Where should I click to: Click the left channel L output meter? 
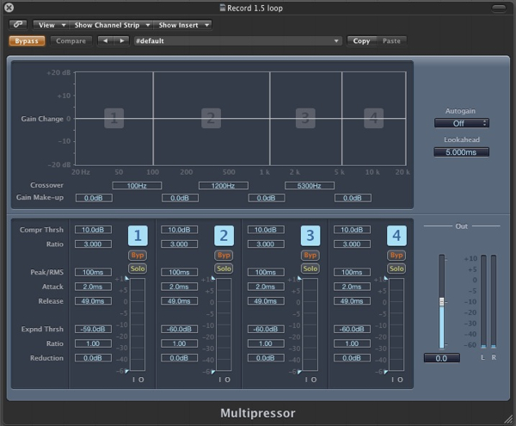pos(483,301)
